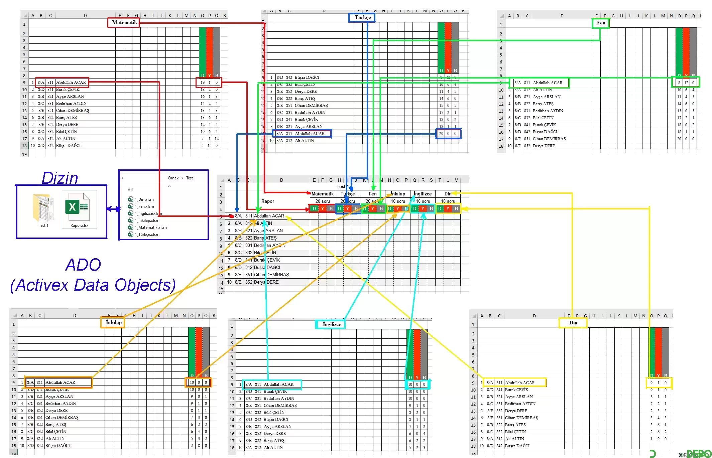The width and height of the screenshot is (712, 458).
Task: Click the İnkılap title cell
Action: [113, 322]
